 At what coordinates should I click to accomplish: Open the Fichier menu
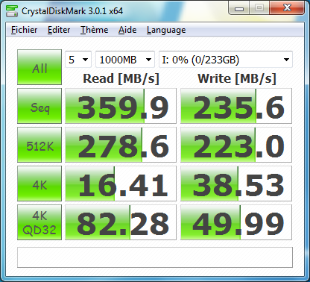[x=25, y=30]
